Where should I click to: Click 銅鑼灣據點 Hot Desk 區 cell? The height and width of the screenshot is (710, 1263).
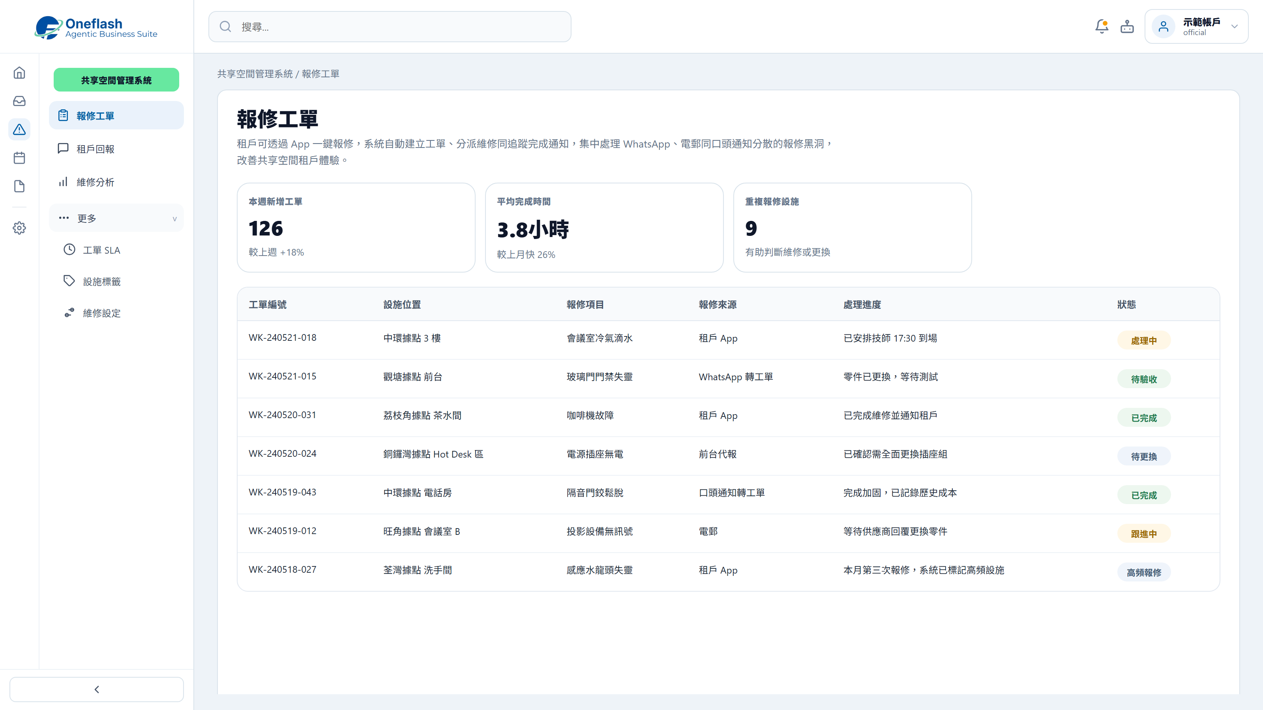tap(433, 454)
